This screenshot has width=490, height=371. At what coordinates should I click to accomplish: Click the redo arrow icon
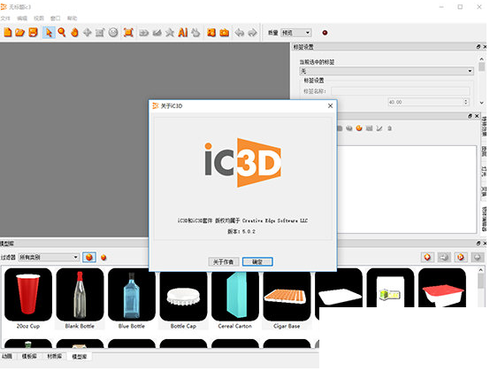[x=252, y=32]
